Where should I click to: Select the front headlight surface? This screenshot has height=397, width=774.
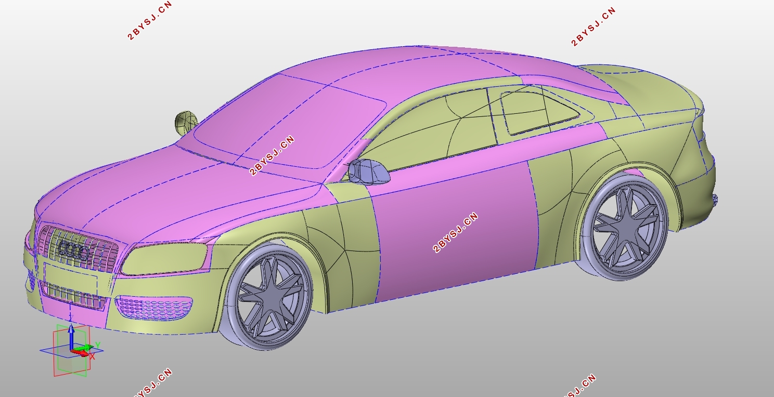pyautogui.click(x=165, y=258)
